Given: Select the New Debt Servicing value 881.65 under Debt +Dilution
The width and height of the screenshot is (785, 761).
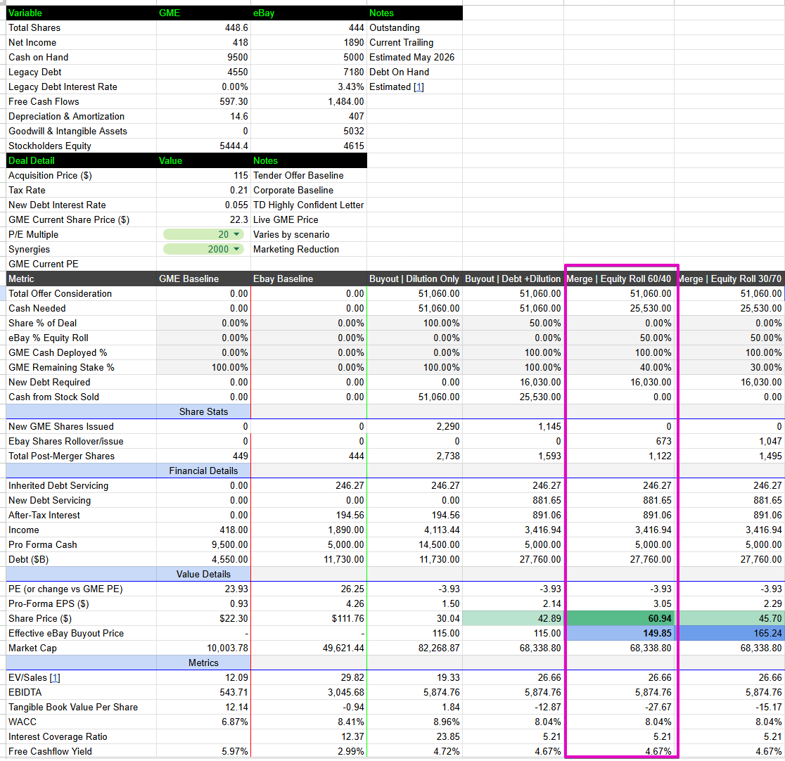Looking at the screenshot, I should click(x=513, y=500).
